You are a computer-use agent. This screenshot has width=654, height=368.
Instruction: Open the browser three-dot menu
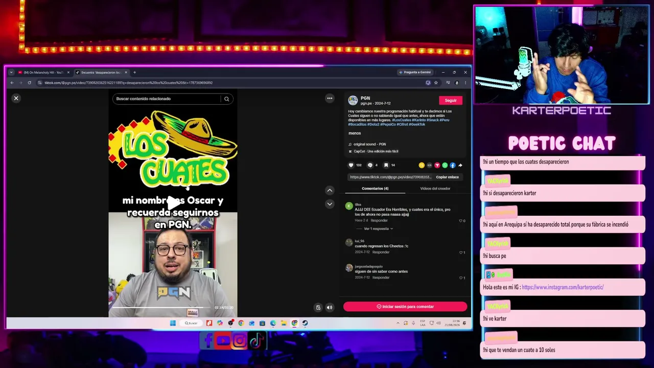465,83
